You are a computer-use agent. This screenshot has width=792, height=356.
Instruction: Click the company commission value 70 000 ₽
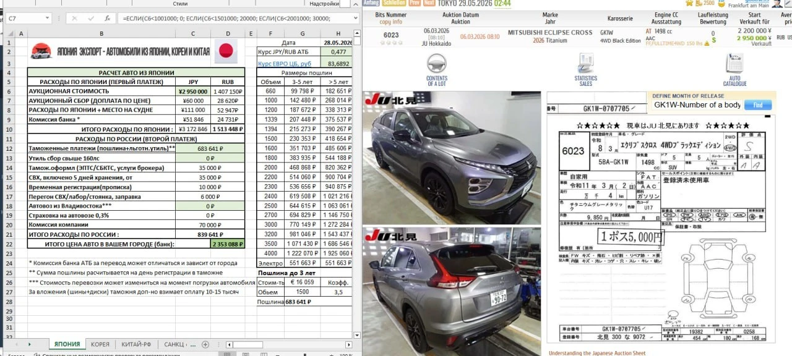tap(210, 225)
